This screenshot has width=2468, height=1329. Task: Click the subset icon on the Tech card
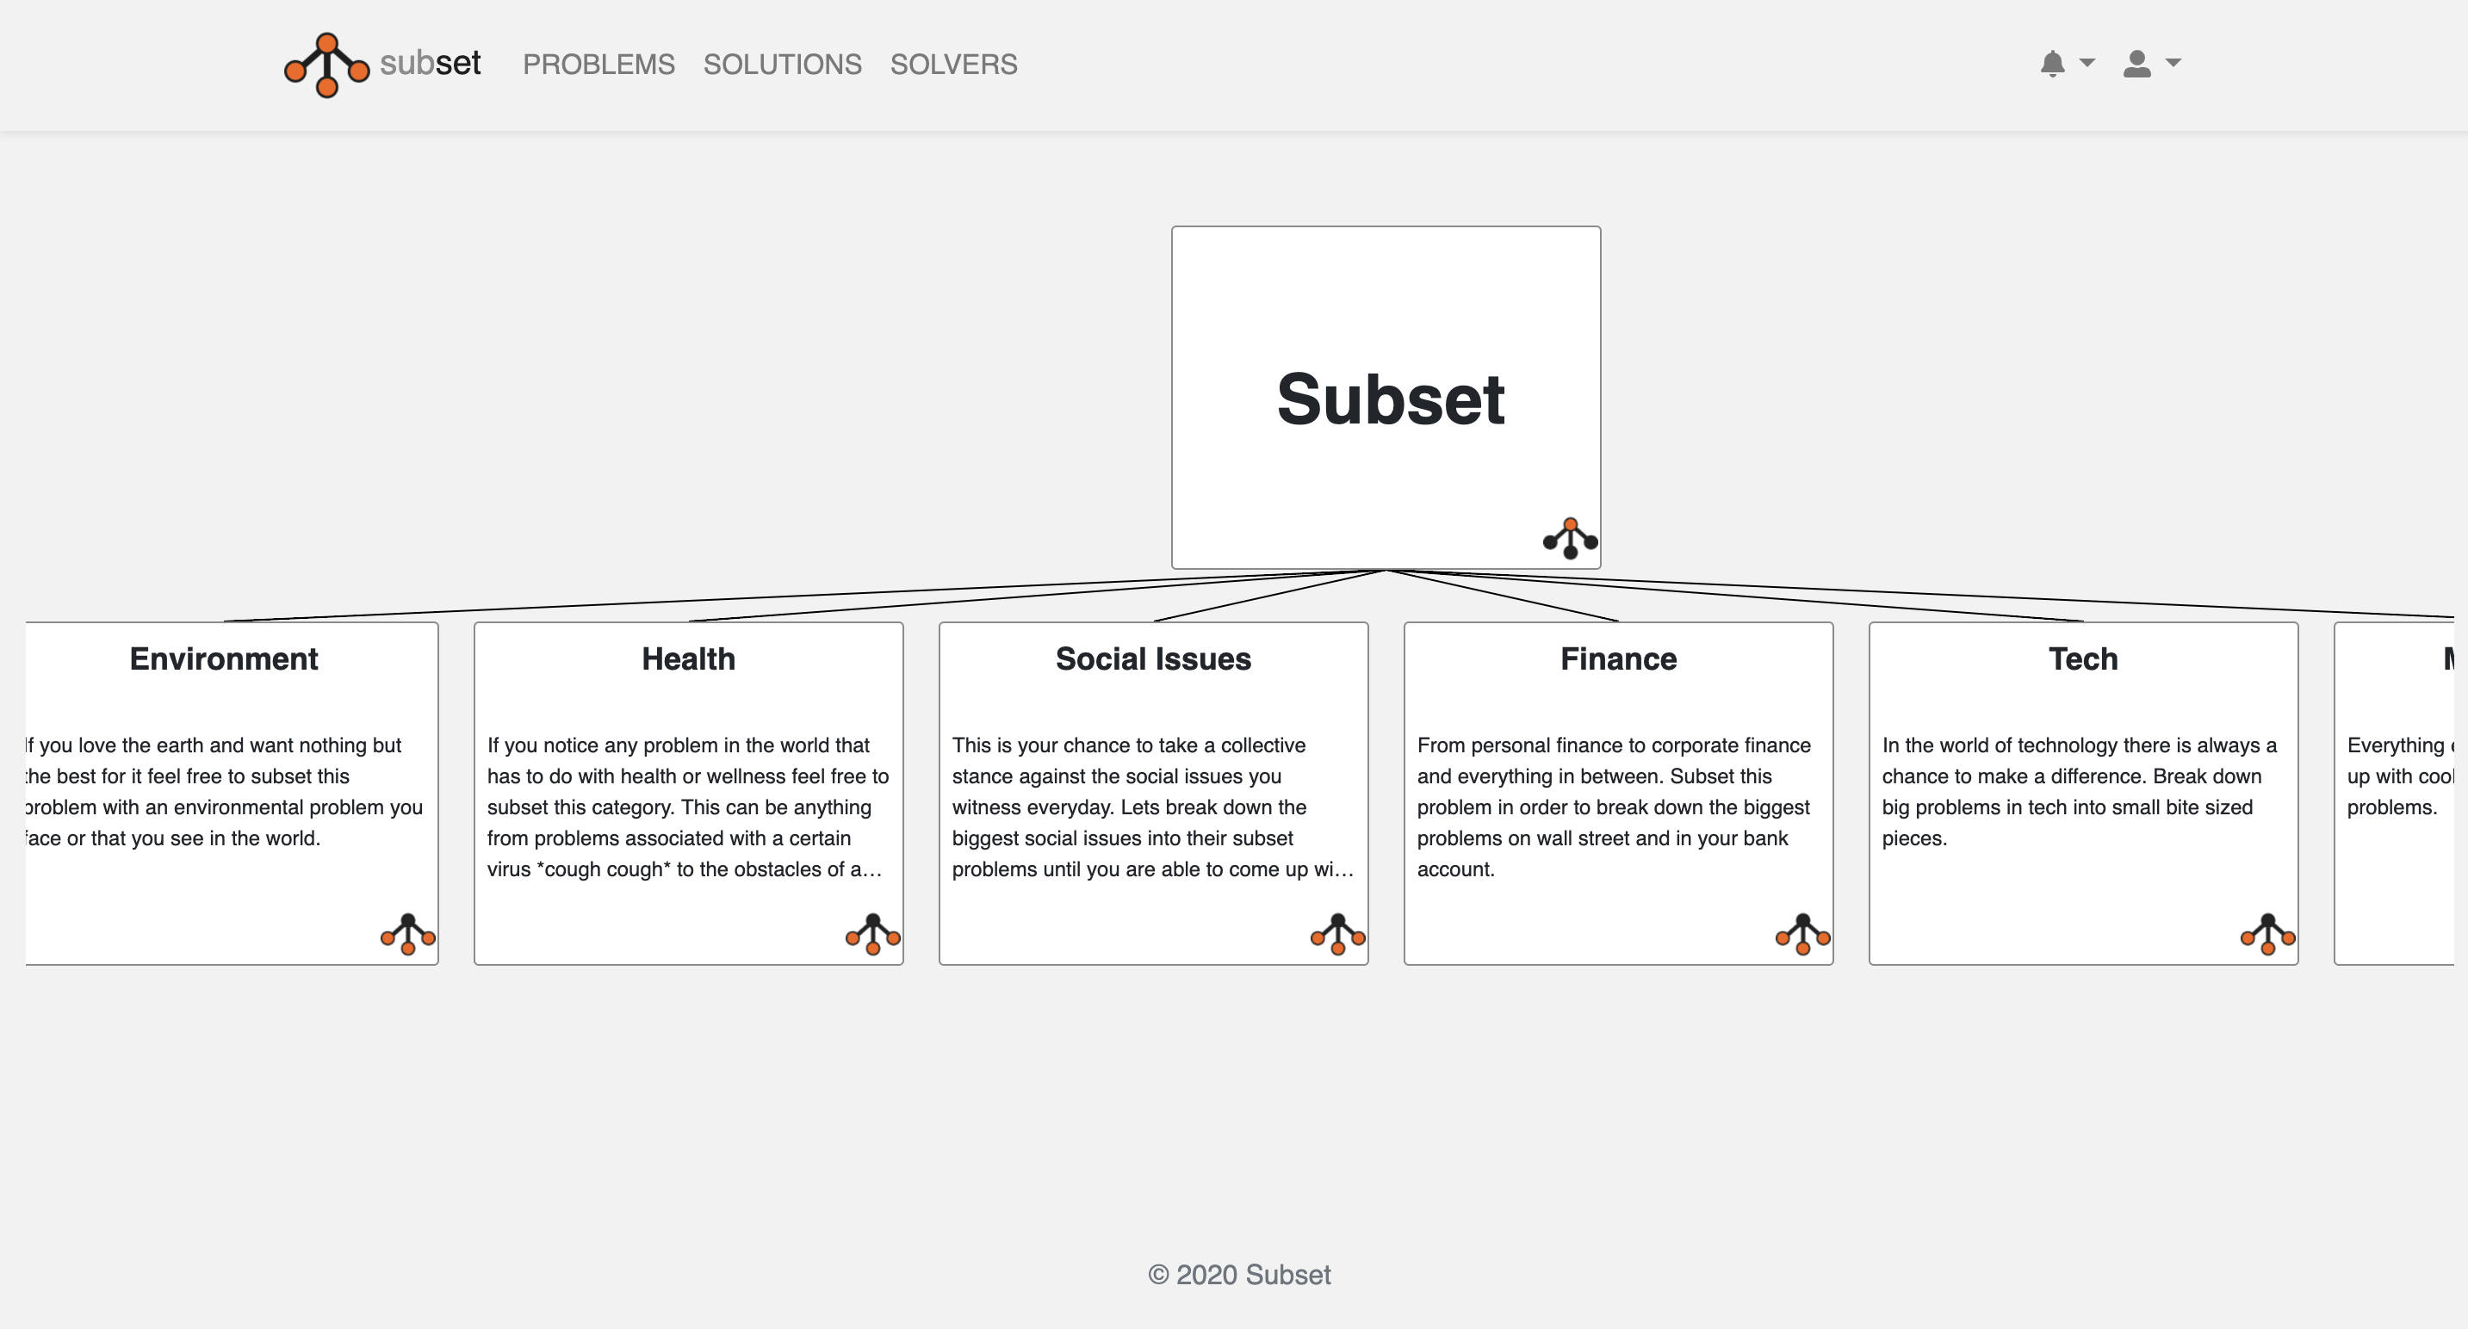click(x=2267, y=934)
